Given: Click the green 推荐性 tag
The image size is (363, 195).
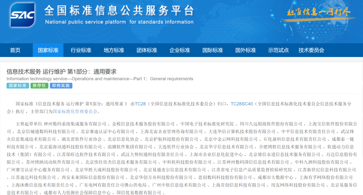Looking at the screenshot, I should coord(39,86).
